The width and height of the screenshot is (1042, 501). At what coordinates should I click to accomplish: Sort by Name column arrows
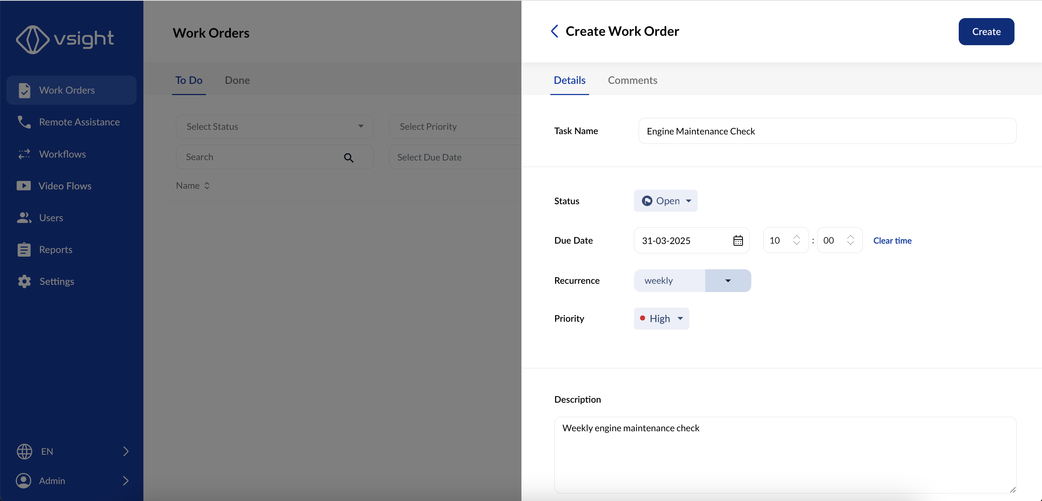point(207,186)
